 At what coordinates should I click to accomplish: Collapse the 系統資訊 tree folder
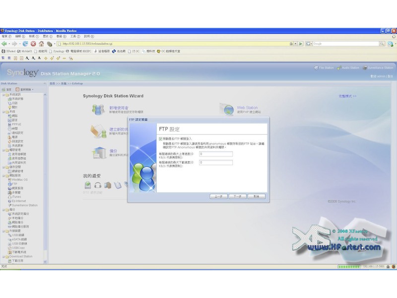coord(3,95)
